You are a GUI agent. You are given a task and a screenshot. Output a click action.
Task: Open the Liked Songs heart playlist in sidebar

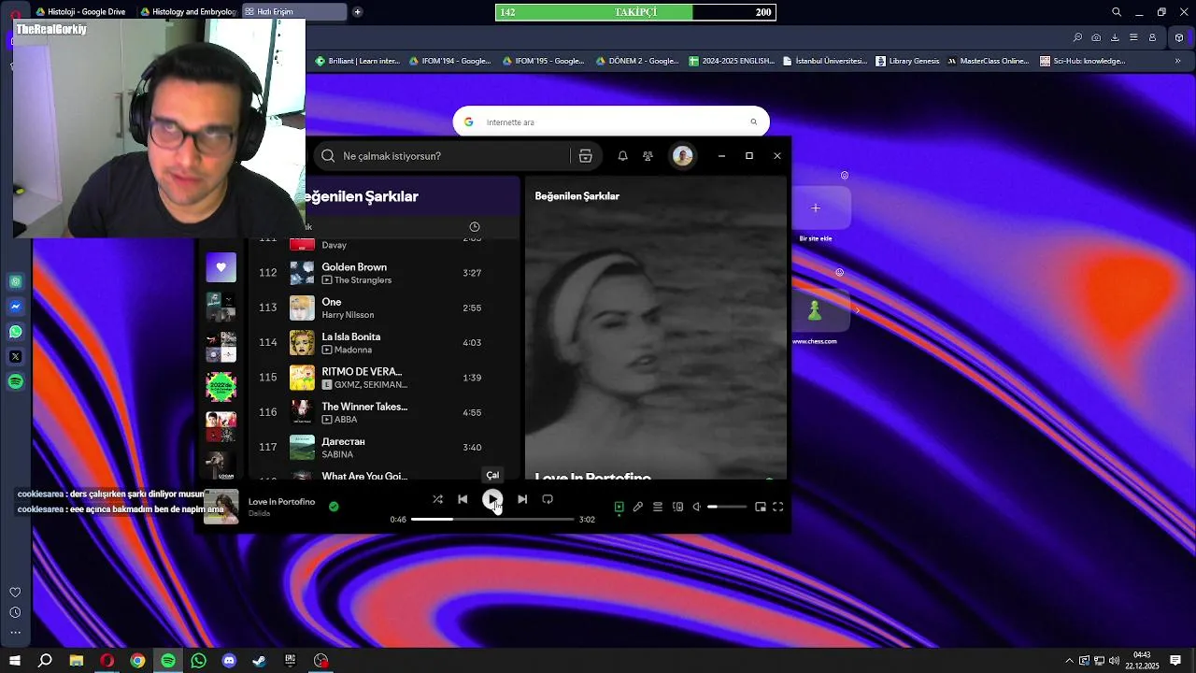(221, 267)
